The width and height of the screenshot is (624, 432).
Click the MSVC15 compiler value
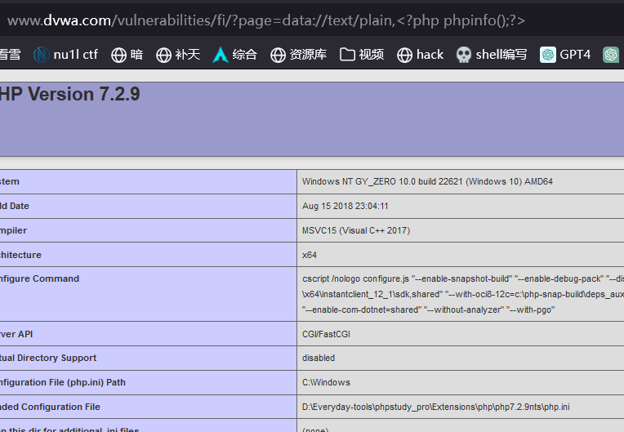[x=356, y=230]
